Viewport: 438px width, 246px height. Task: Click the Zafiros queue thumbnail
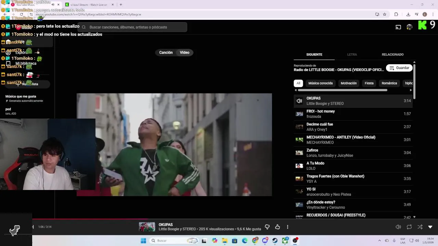[299, 153]
